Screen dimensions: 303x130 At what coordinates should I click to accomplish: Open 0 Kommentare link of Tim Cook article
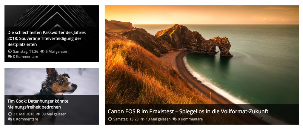pyautogui.click(x=25, y=119)
